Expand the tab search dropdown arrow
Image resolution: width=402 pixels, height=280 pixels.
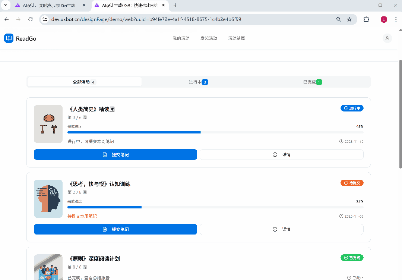(6, 5)
